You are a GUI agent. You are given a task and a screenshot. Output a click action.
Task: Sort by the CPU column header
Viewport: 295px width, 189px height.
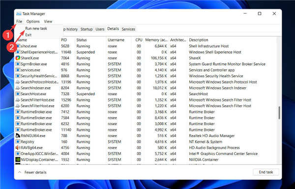(139, 40)
